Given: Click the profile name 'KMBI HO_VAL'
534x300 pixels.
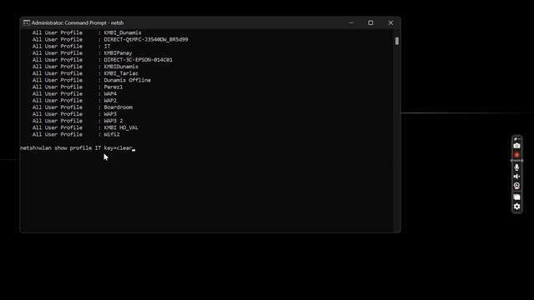Looking at the screenshot, I should pos(121,127).
